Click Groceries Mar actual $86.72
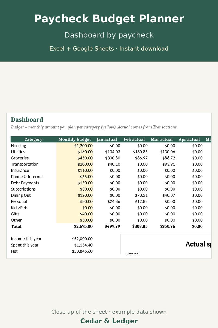 click(x=169, y=158)
